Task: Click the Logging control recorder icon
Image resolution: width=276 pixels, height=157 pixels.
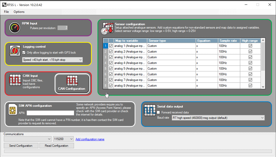Action: (14, 51)
